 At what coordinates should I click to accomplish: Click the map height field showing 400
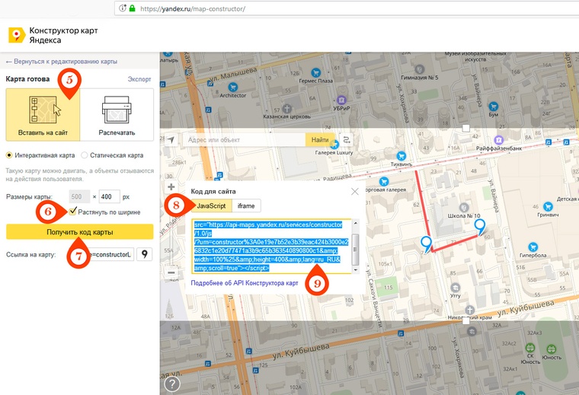pos(110,196)
